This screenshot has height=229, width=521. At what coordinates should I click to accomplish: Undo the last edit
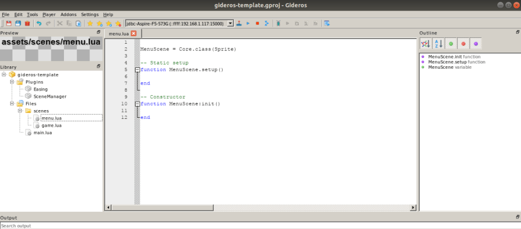click(39, 24)
